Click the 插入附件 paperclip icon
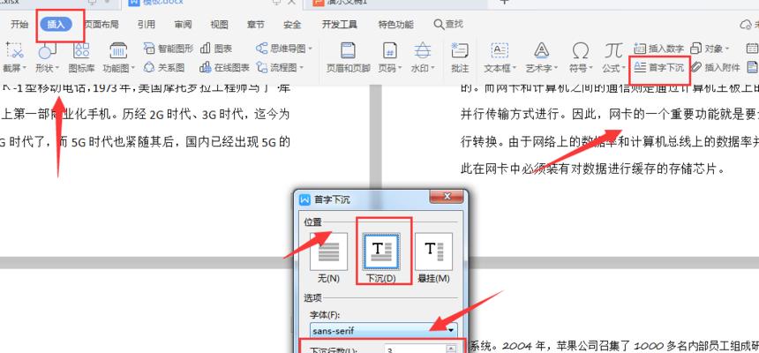Image resolution: width=759 pixels, height=353 pixels. (x=717, y=67)
